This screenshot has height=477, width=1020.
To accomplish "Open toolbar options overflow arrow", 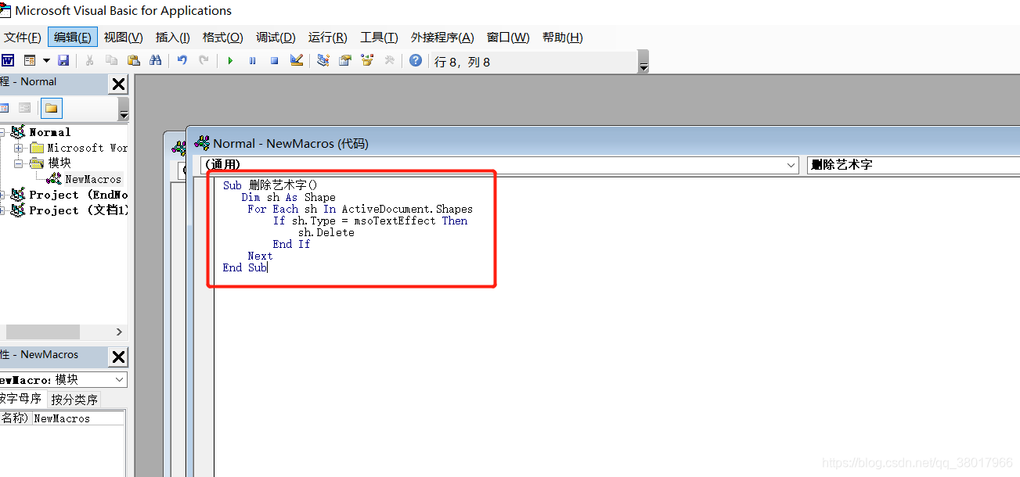I will [x=643, y=62].
